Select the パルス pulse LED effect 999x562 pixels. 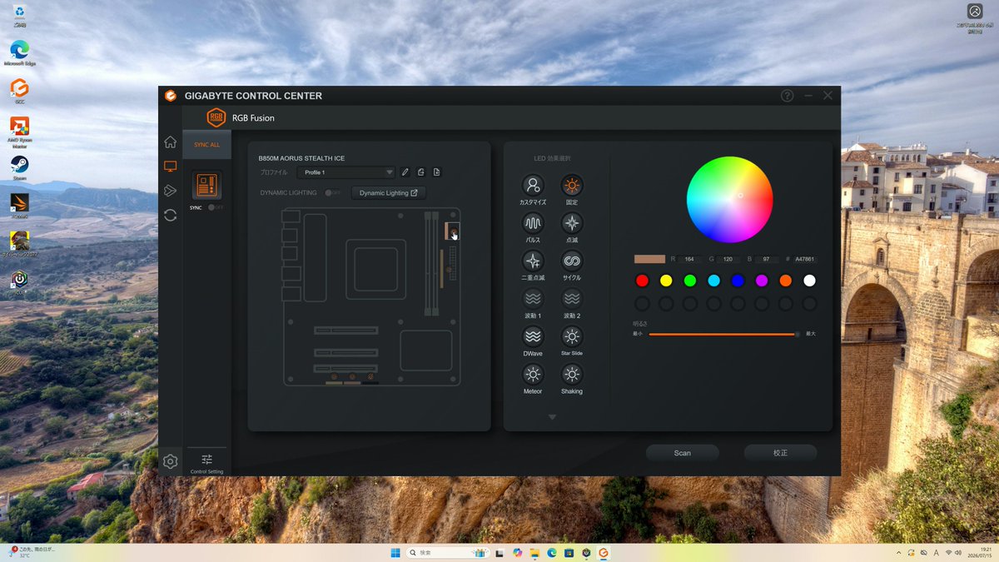pos(533,223)
